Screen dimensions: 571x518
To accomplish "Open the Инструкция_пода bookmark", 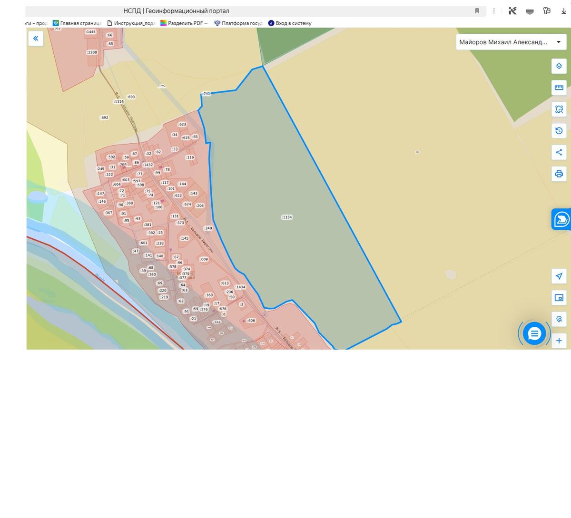I will tap(131, 23).
